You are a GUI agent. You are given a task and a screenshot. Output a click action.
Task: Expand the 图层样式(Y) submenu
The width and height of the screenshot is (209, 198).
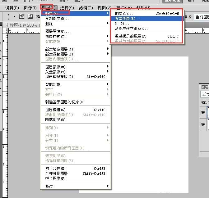click(75, 36)
